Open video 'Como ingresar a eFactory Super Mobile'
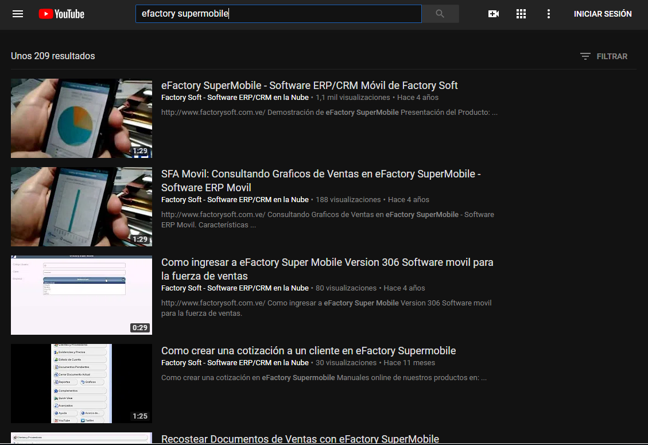The height and width of the screenshot is (445, 648). 327,269
